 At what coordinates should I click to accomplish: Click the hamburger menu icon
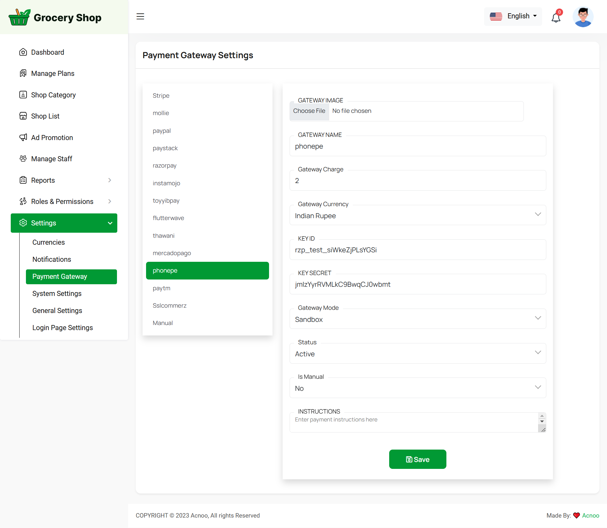[x=140, y=16]
